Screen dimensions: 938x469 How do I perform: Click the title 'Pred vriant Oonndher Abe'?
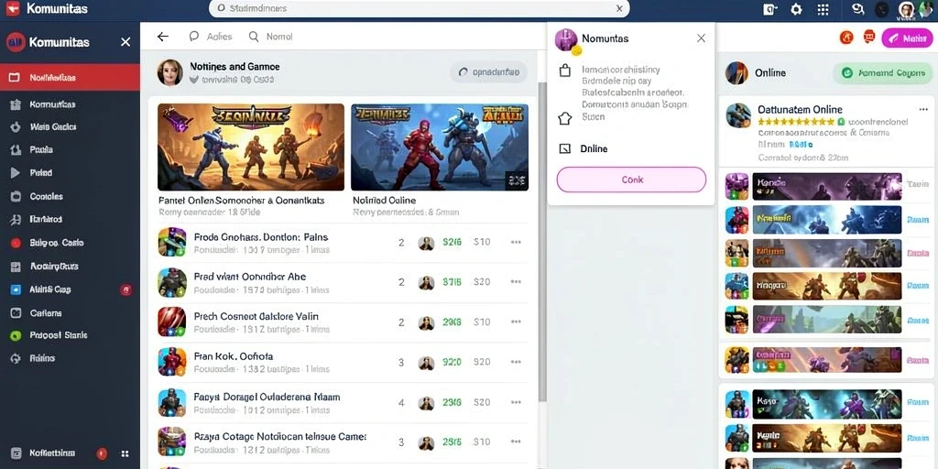point(250,277)
